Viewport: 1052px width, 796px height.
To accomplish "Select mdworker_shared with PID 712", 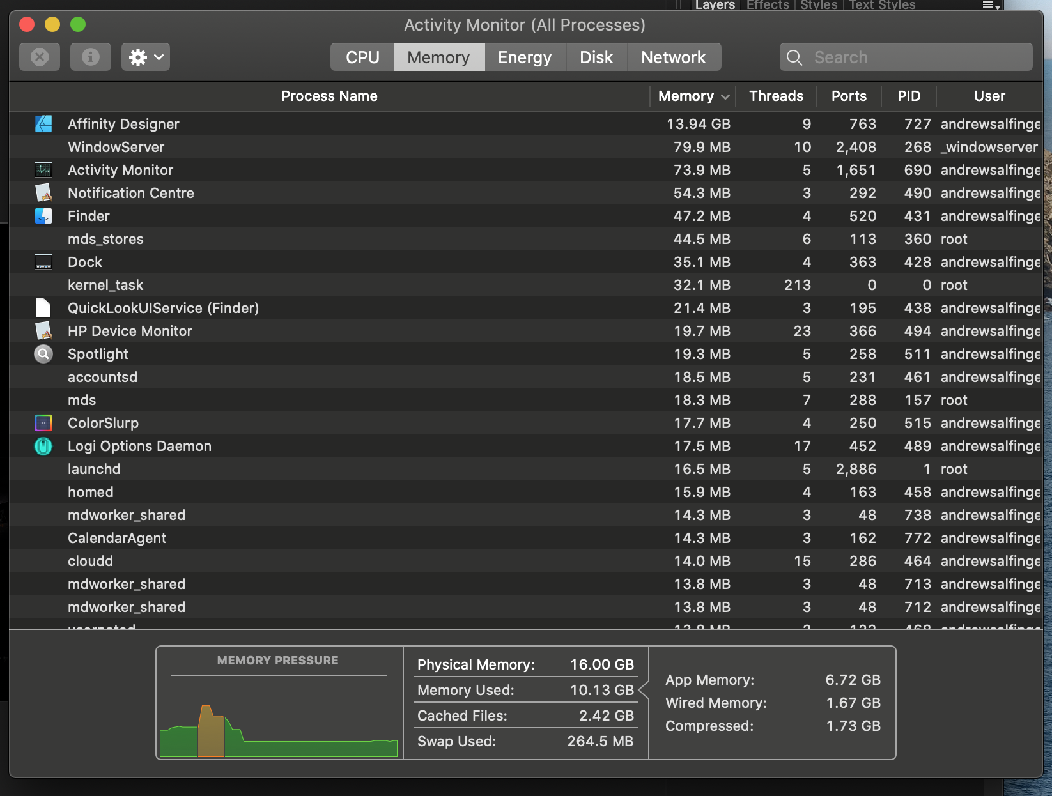I will point(526,607).
